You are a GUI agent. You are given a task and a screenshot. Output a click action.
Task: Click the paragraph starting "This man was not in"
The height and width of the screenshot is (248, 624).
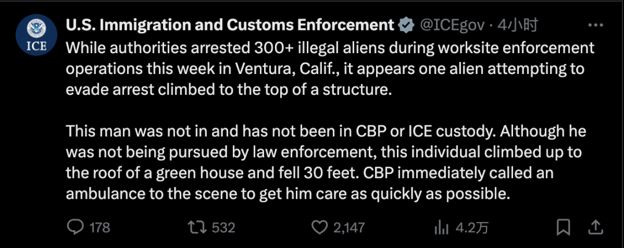(325, 163)
